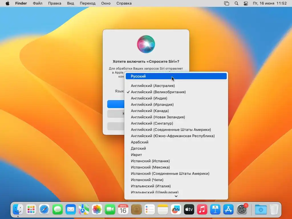Select Иврит language
Image resolution: width=292 pixels, height=219 pixels.
(x=176, y=155)
